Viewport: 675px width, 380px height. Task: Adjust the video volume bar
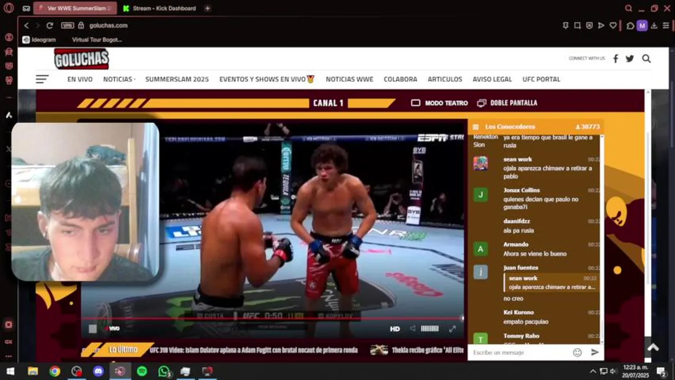429,329
